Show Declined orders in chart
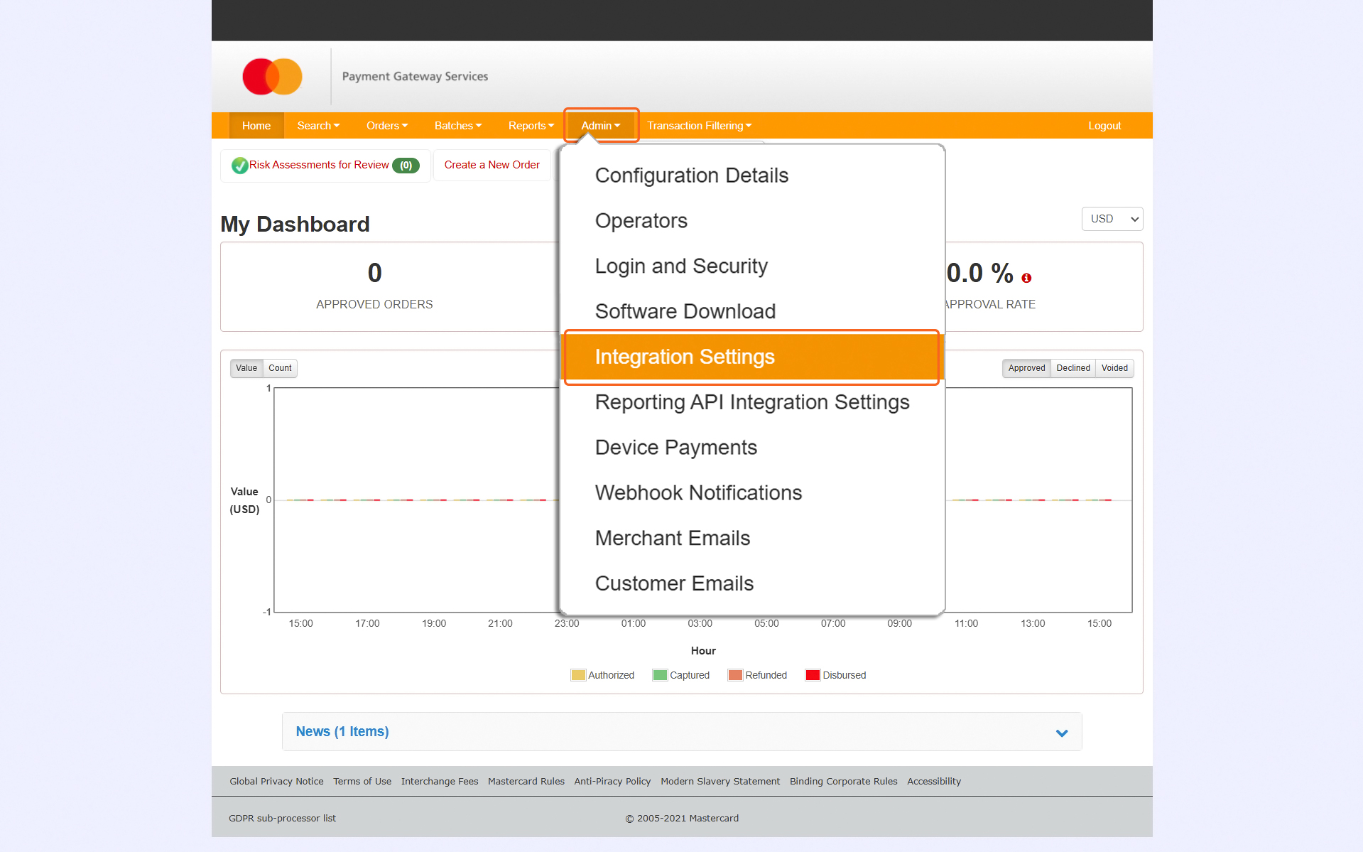Image resolution: width=1363 pixels, height=852 pixels. click(x=1073, y=368)
